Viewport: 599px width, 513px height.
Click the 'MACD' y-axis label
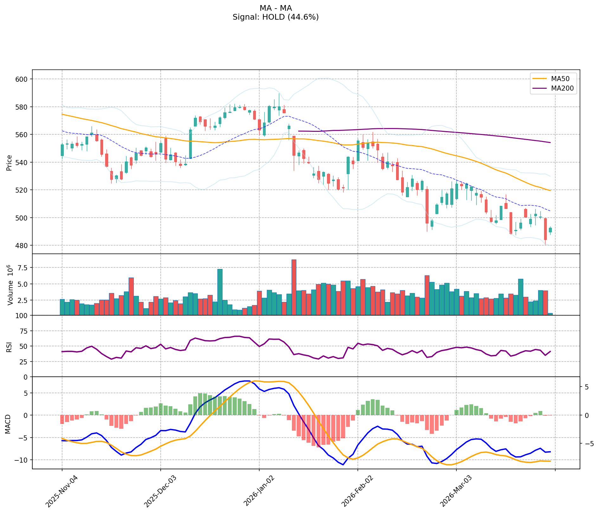8,424
